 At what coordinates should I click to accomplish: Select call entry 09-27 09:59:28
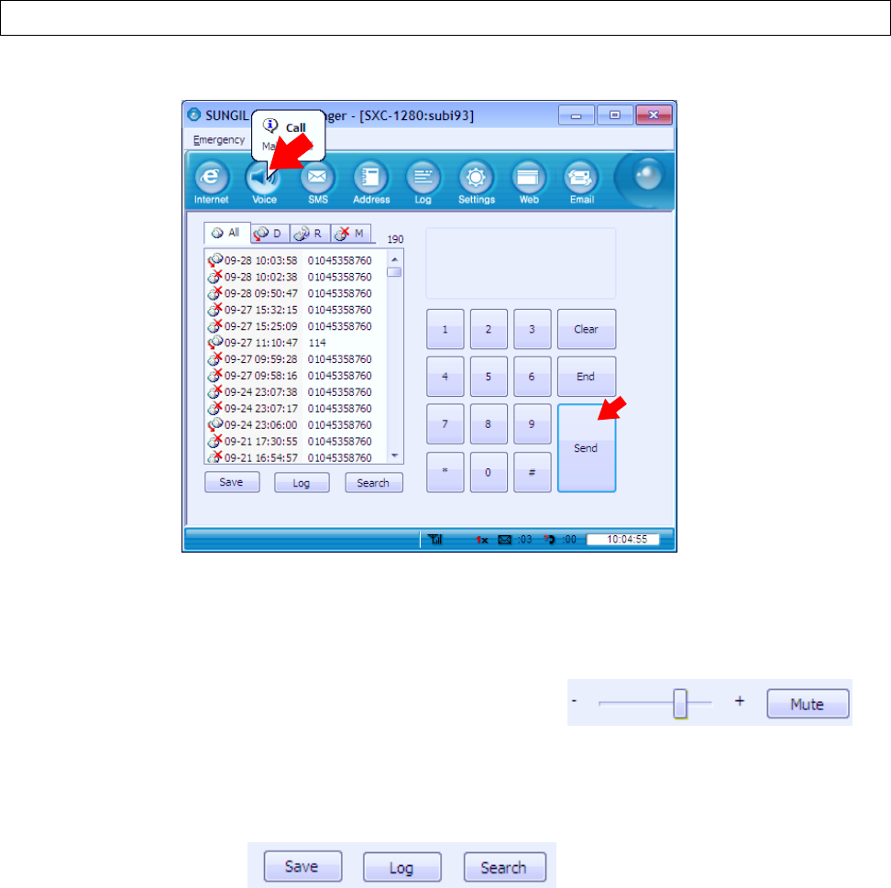(x=295, y=359)
